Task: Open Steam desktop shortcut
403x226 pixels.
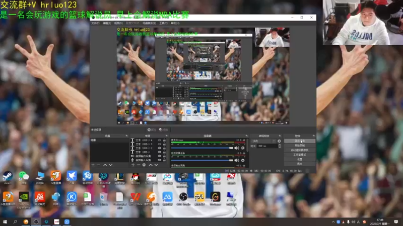Action: pyautogui.click(x=8, y=178)
